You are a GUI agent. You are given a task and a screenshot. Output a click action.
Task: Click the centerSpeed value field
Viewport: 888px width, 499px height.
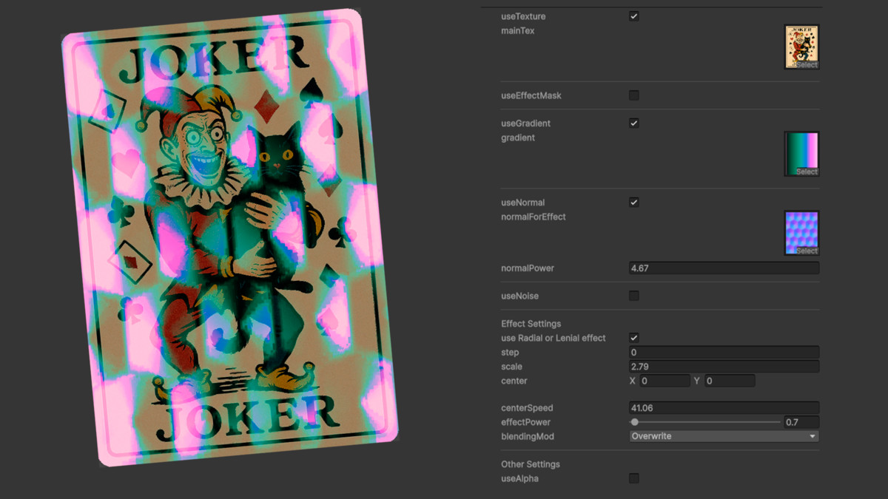pos(724,408)
